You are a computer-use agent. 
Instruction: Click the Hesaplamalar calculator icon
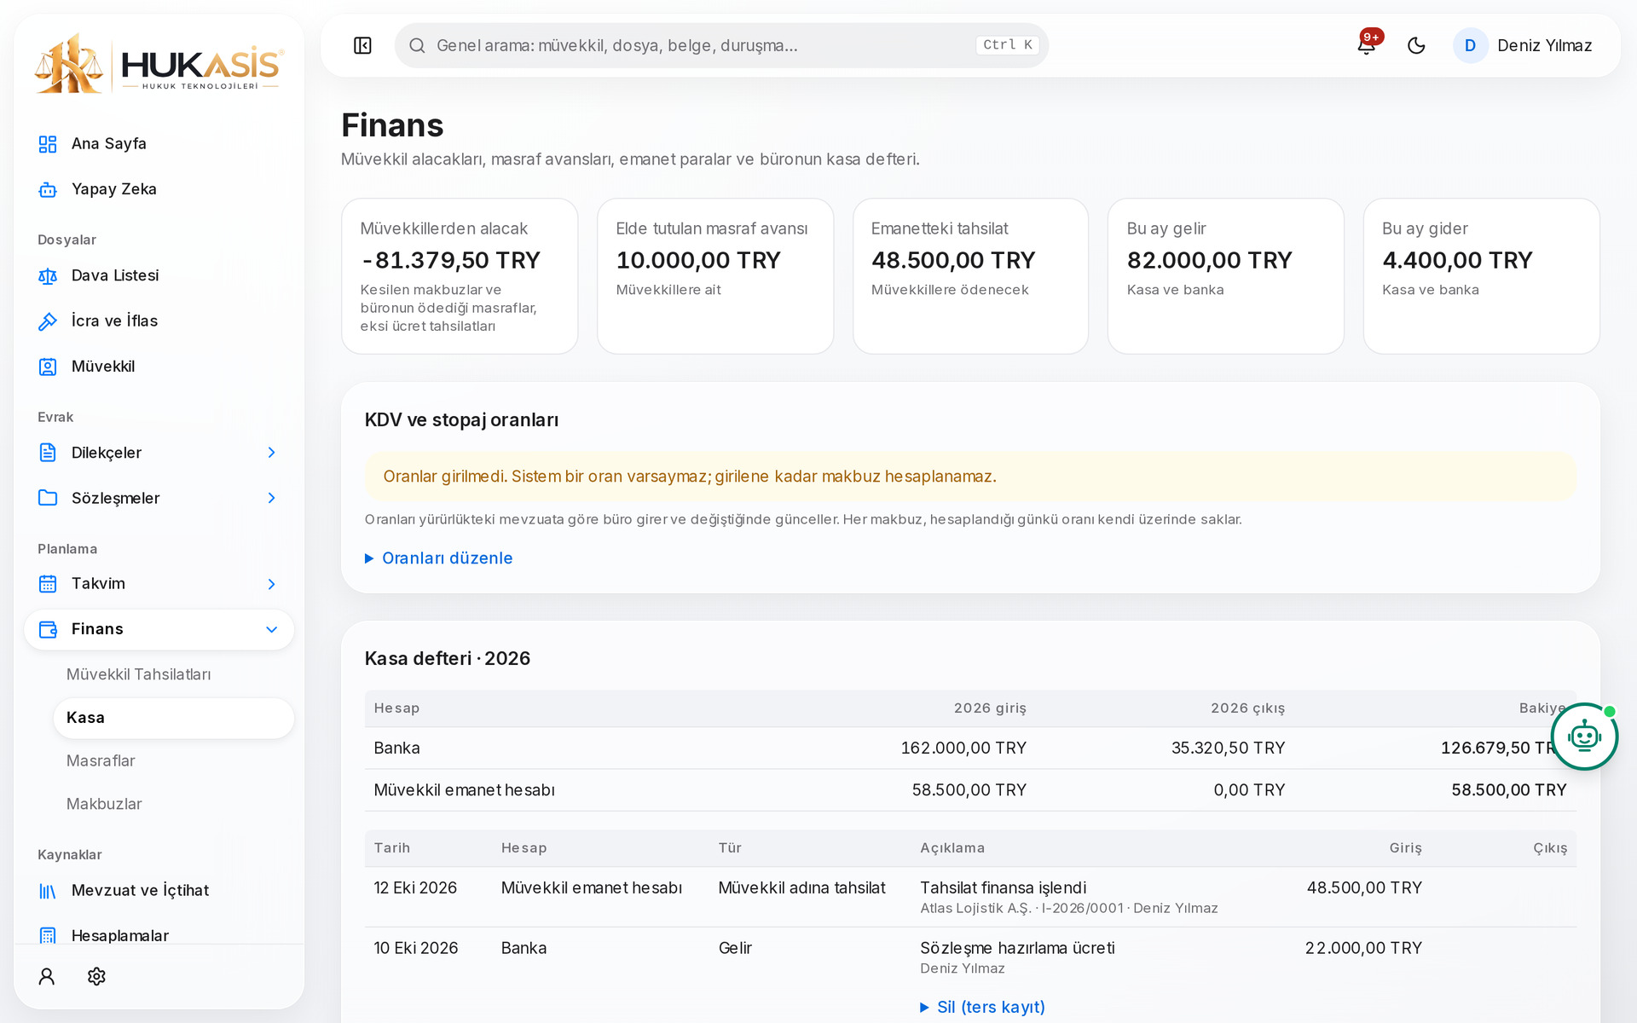(x=48, y=936)
